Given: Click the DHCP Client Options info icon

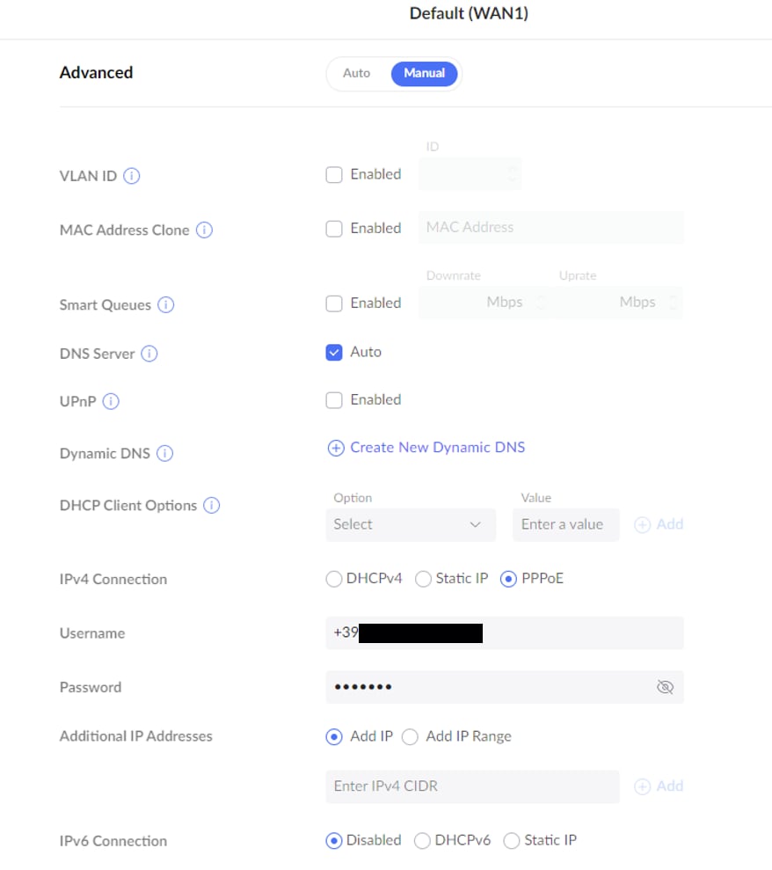Looking at the screenshot, I should (x=211, y=506).
